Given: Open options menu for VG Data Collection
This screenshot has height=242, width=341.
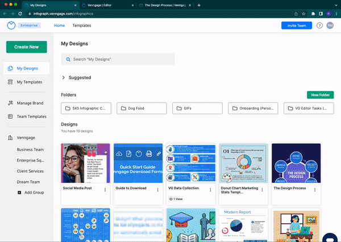Looking at the screenshot, I should click(210, 190).
